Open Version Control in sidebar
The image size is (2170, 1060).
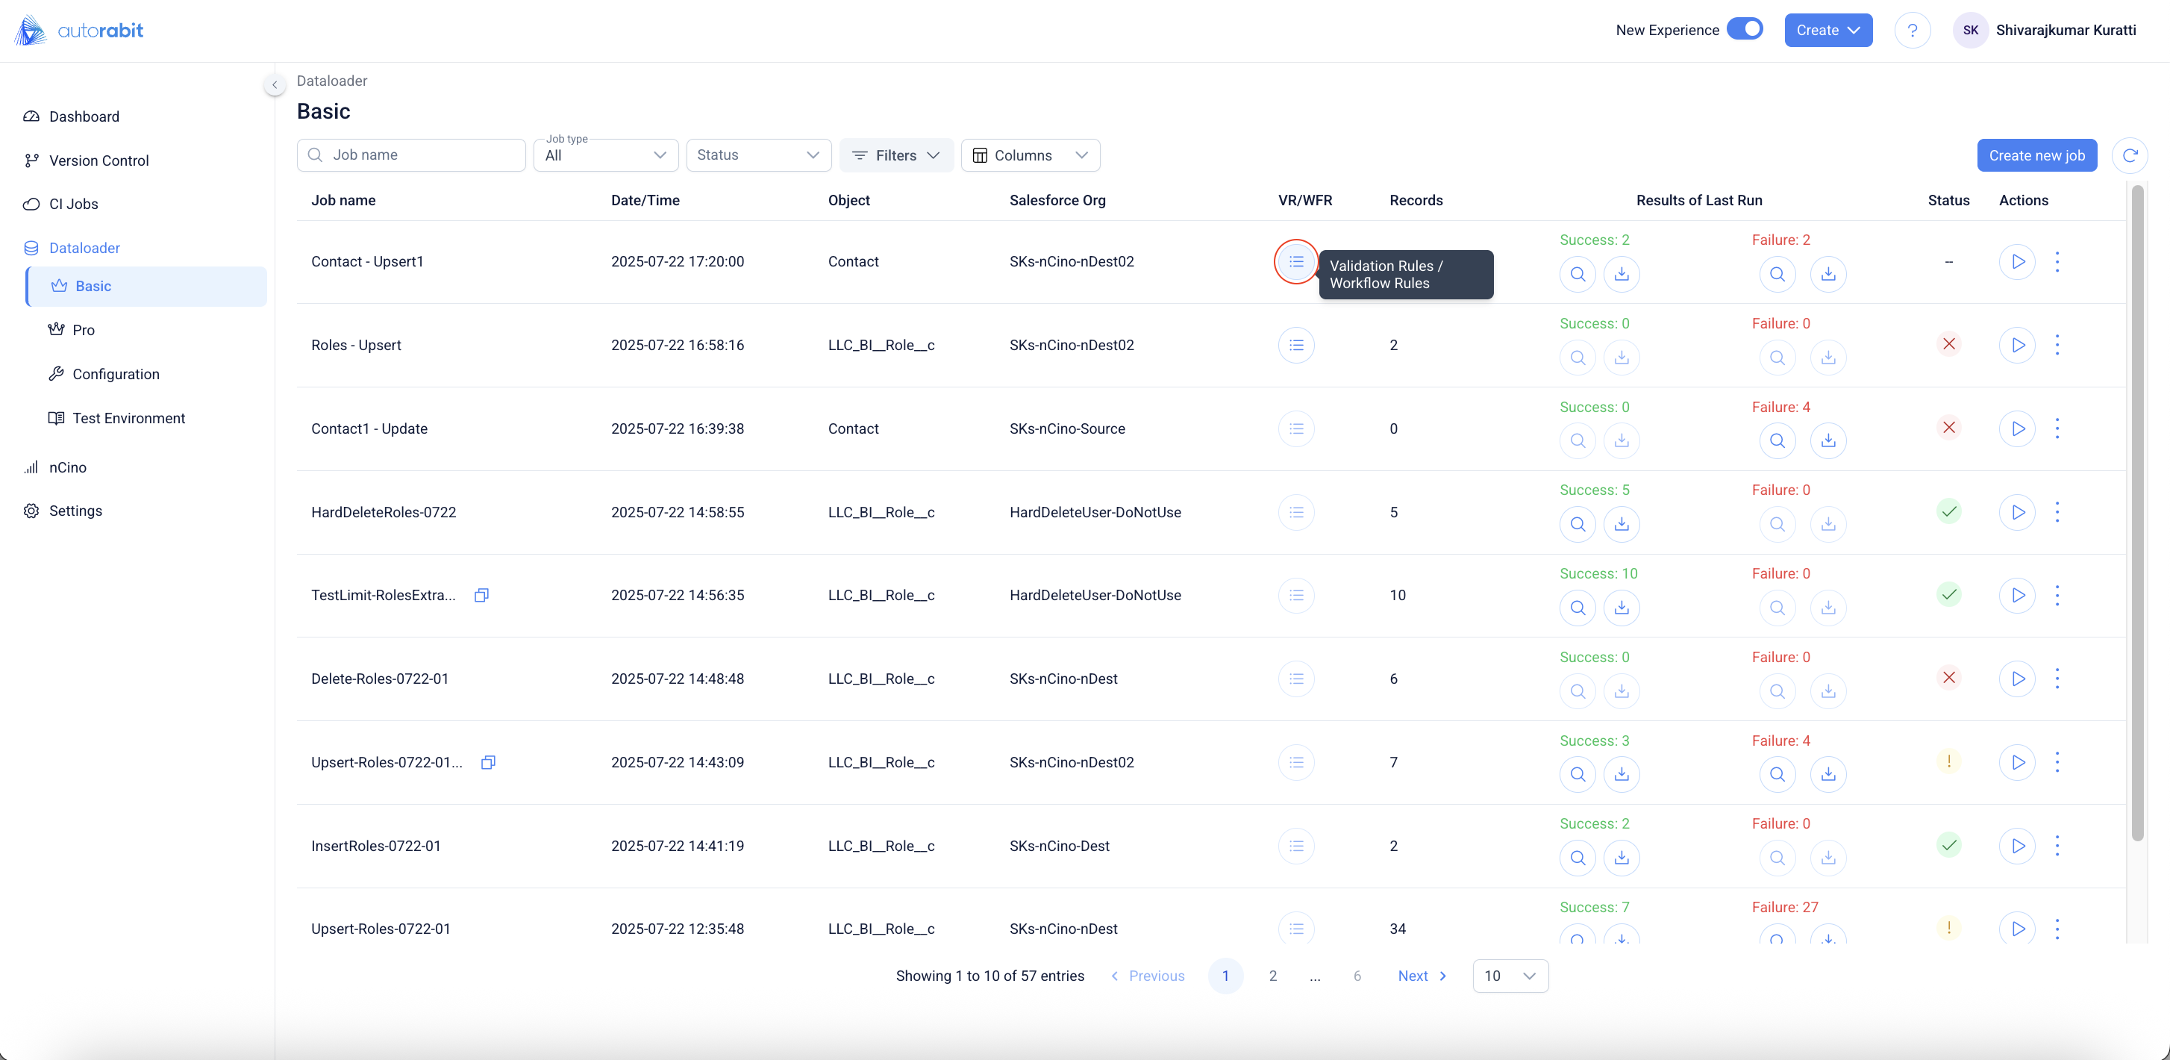[x=99, y=160]
